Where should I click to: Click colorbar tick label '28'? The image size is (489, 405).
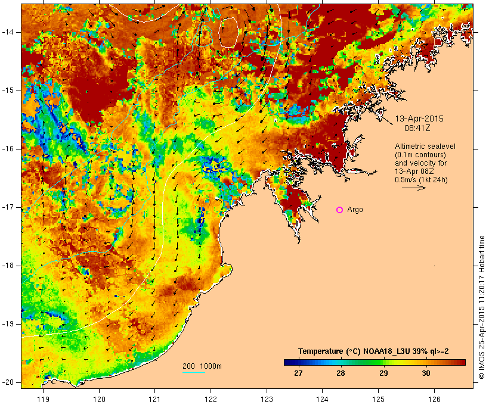click(341, 373)
